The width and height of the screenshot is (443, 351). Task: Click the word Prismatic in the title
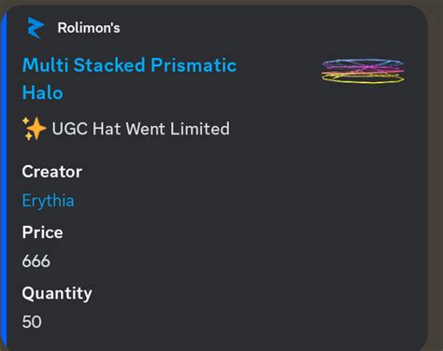coord(193,65)
